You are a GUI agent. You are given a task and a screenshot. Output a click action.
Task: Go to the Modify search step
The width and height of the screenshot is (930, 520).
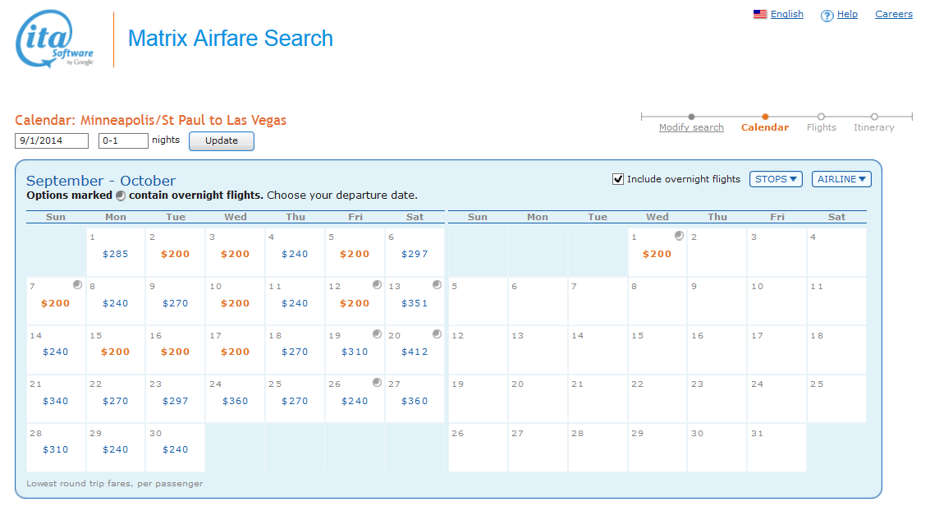coord(691,127)
